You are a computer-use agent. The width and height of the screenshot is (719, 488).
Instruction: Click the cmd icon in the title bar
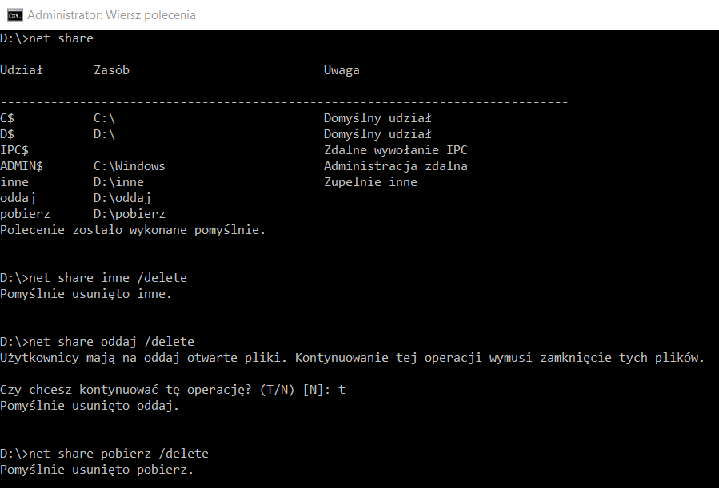point(14,15)
